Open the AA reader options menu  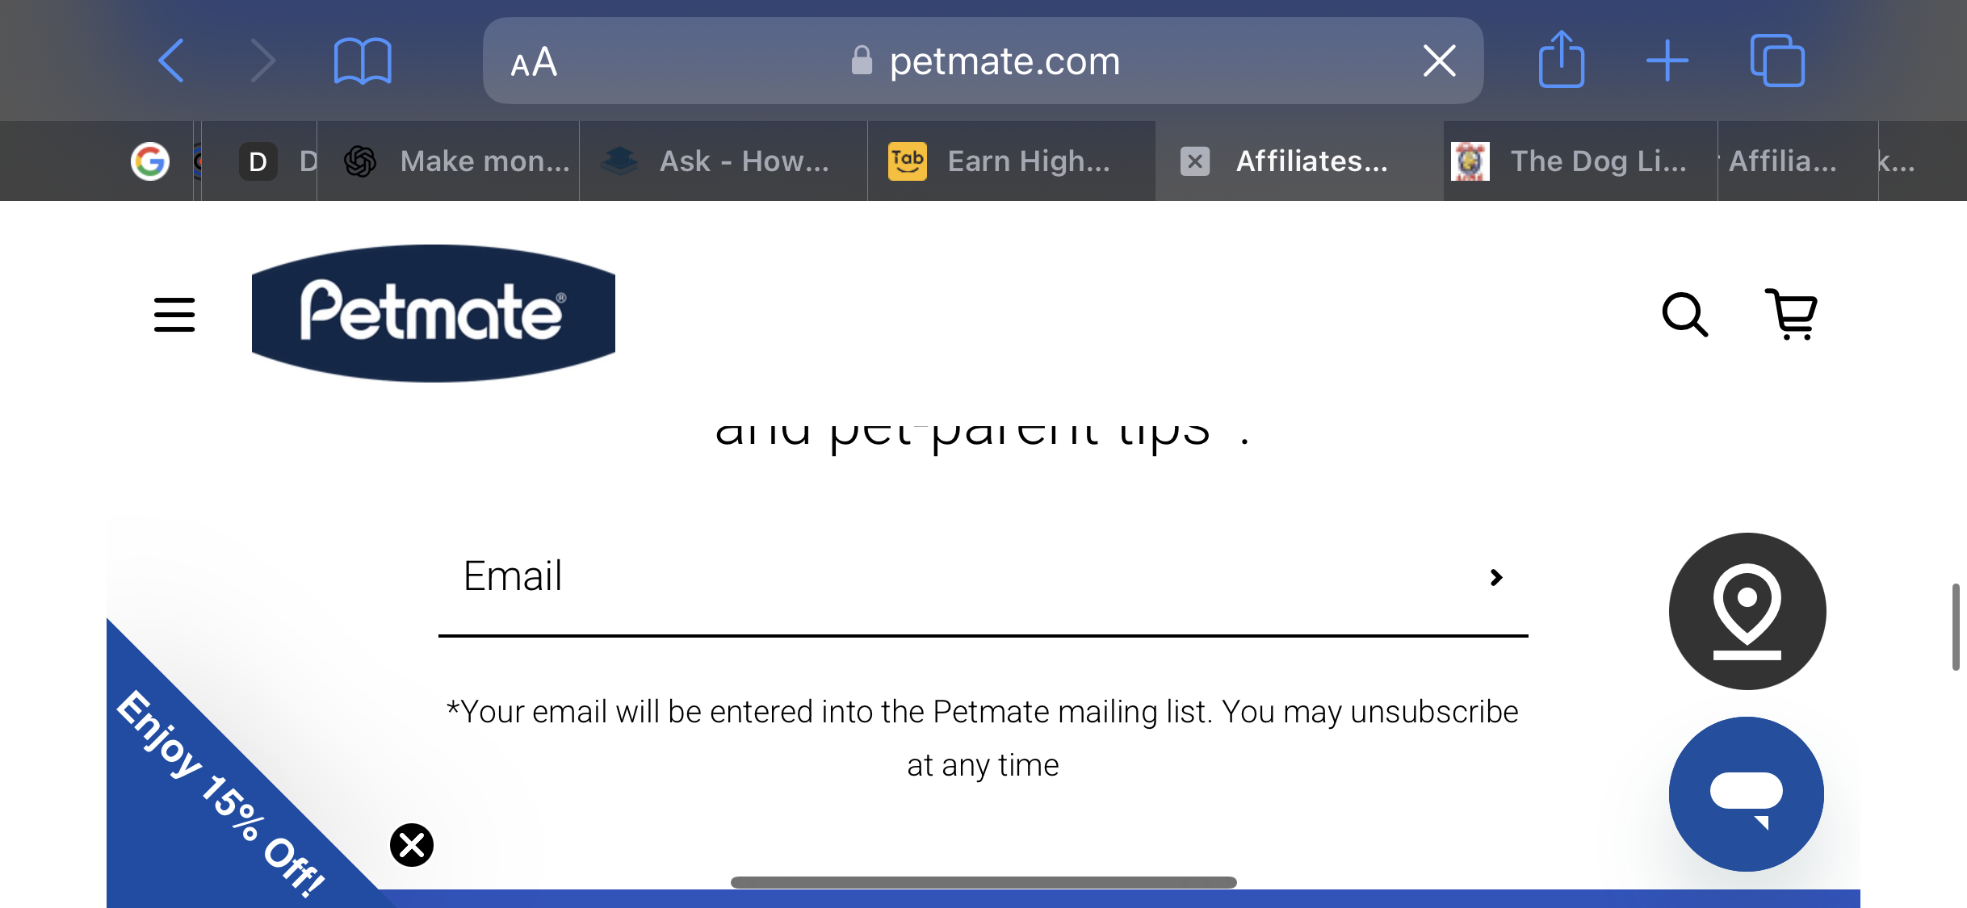534,61
